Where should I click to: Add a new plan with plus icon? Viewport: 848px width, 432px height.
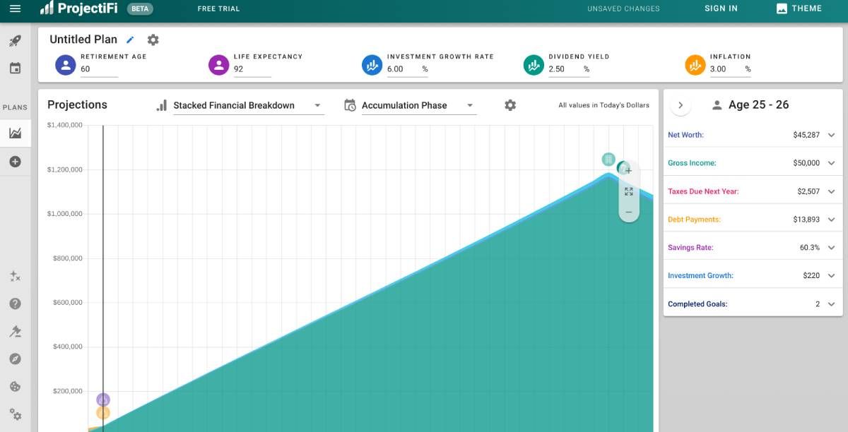coord(15,162)
